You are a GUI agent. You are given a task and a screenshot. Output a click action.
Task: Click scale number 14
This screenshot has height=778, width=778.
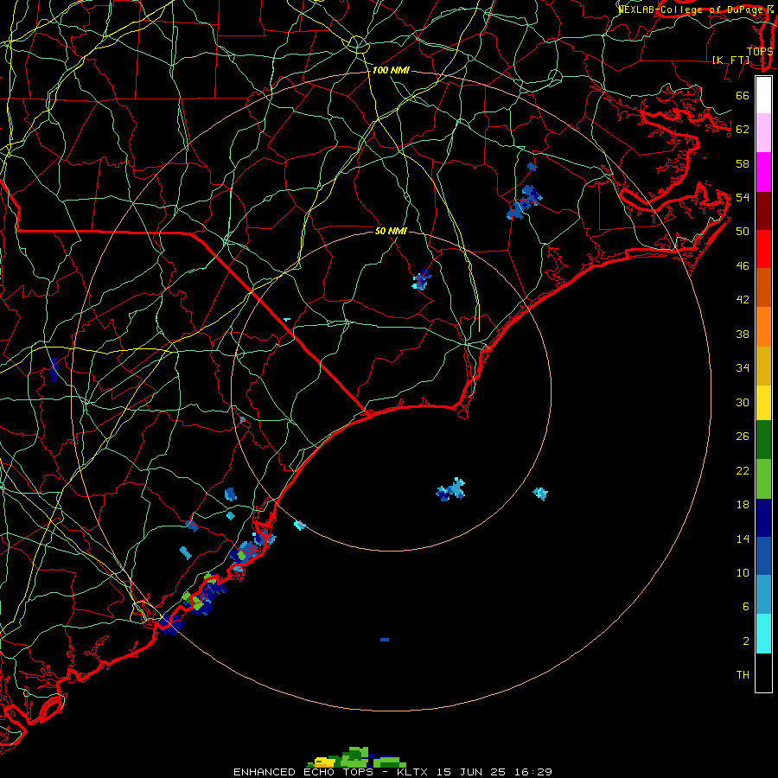click(743, 539)
